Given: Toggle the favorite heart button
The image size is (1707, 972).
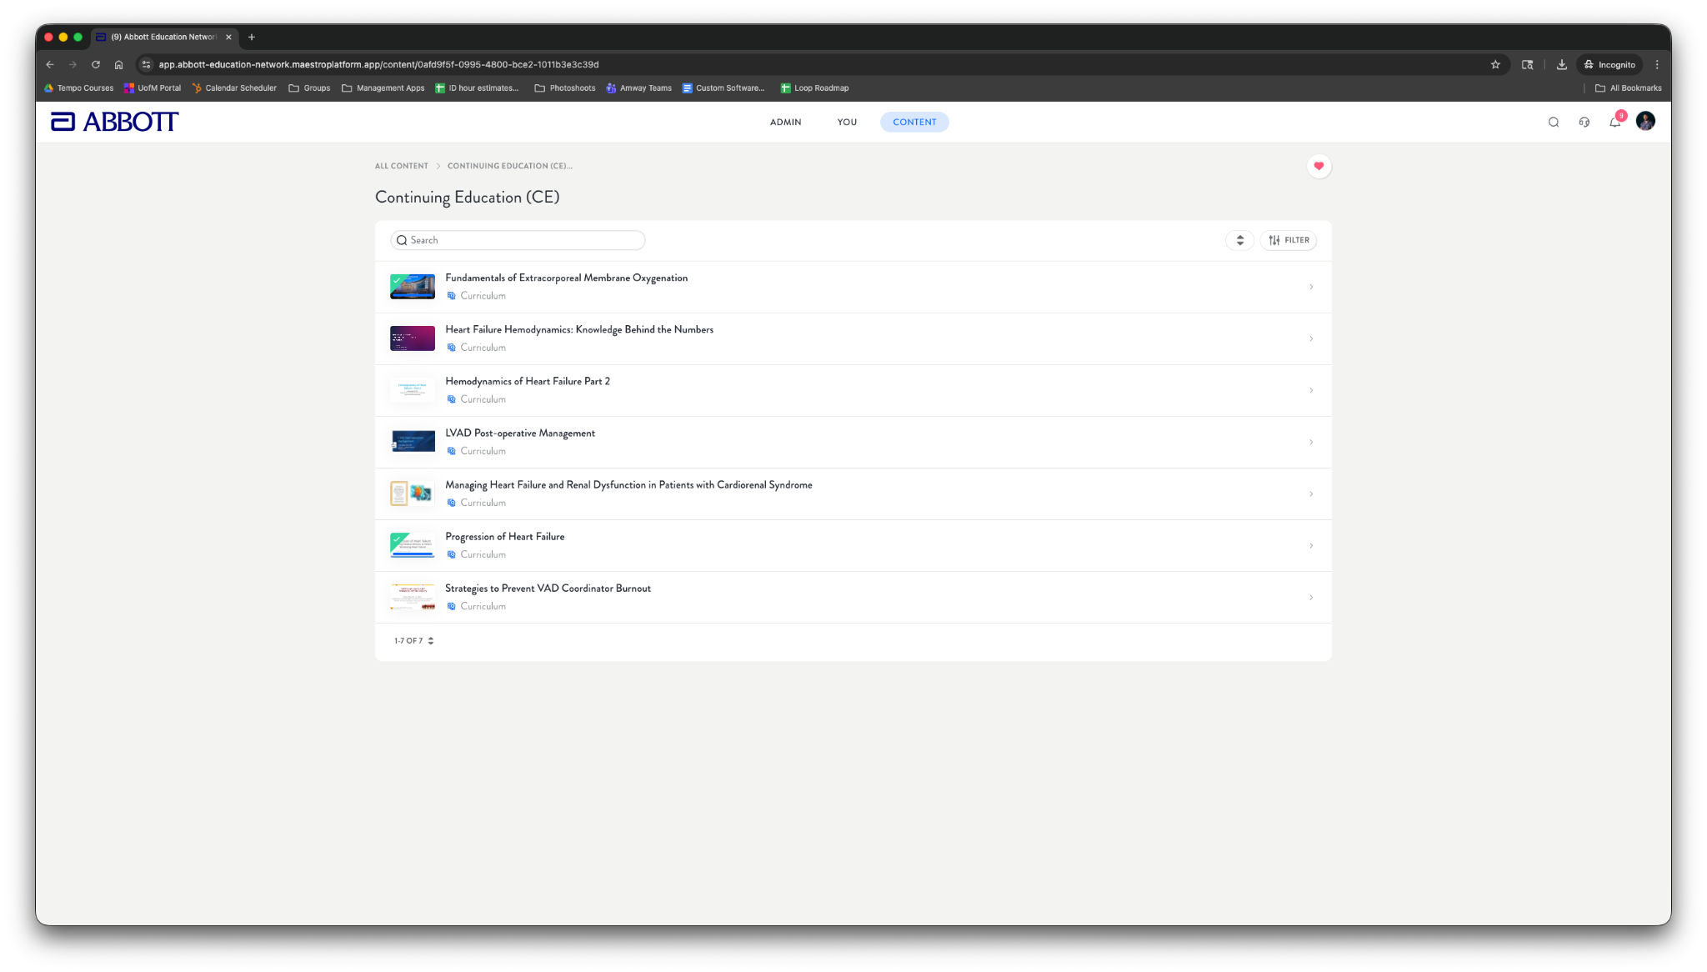Looking at the screenshot, I should tap(1319, 166).
